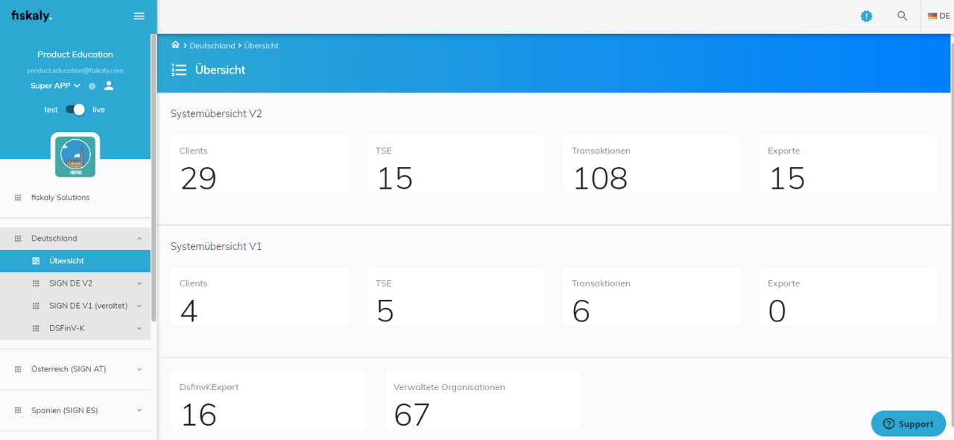The height and width of the screenshot is (440, 954).
Task: Open DE language selector
Action: coord(938,16)
